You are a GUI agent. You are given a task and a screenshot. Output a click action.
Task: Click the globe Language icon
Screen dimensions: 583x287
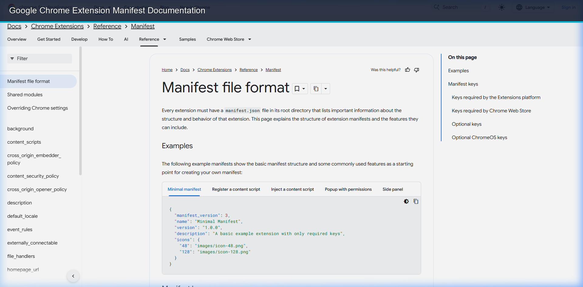coord(519,7)
